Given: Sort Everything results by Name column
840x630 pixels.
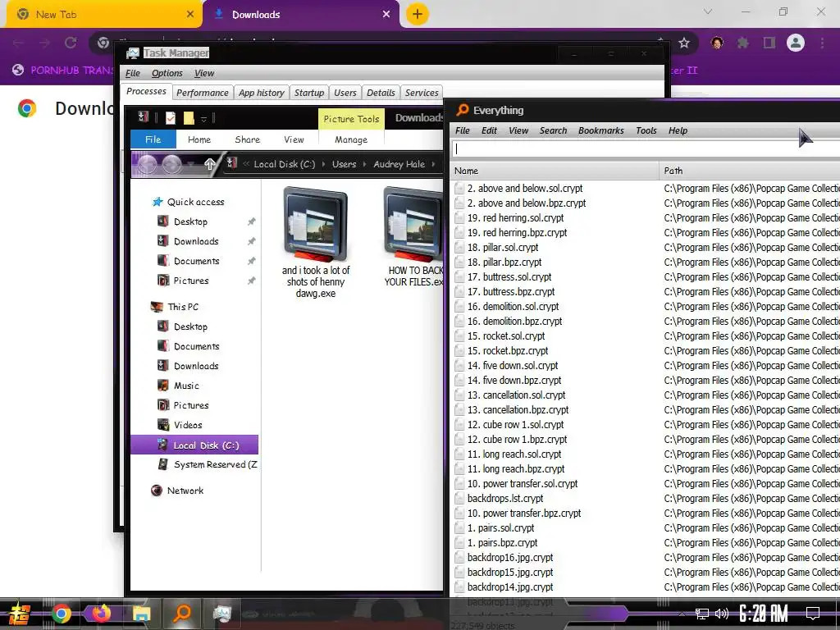Looking at the screenshot, I should pos(554,171).
